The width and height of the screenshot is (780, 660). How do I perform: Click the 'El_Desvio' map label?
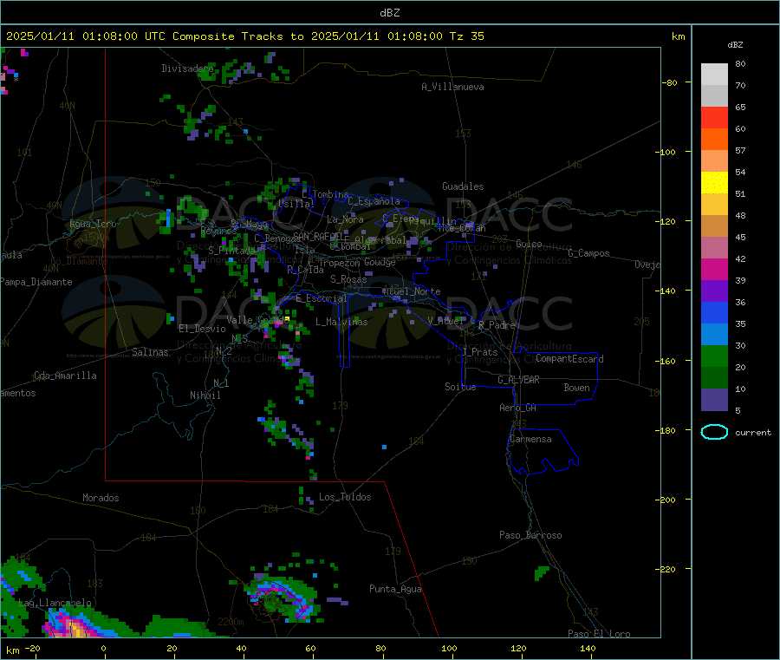tap(202, 329)
